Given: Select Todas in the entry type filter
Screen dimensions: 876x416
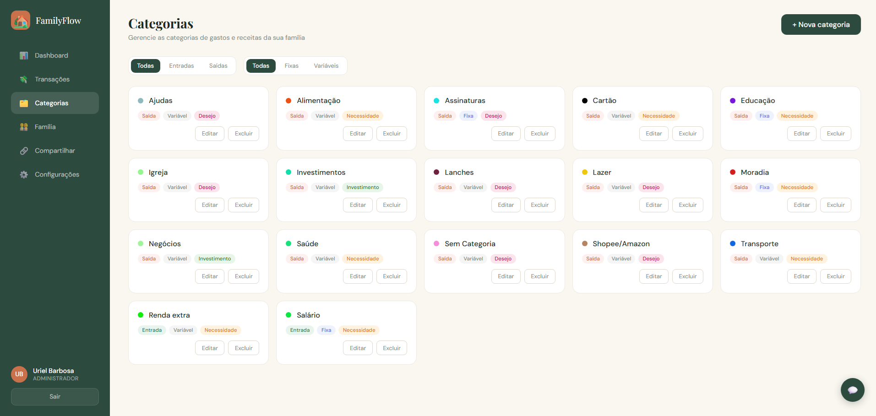Looking at the screenshot, I should pos(146,66).
